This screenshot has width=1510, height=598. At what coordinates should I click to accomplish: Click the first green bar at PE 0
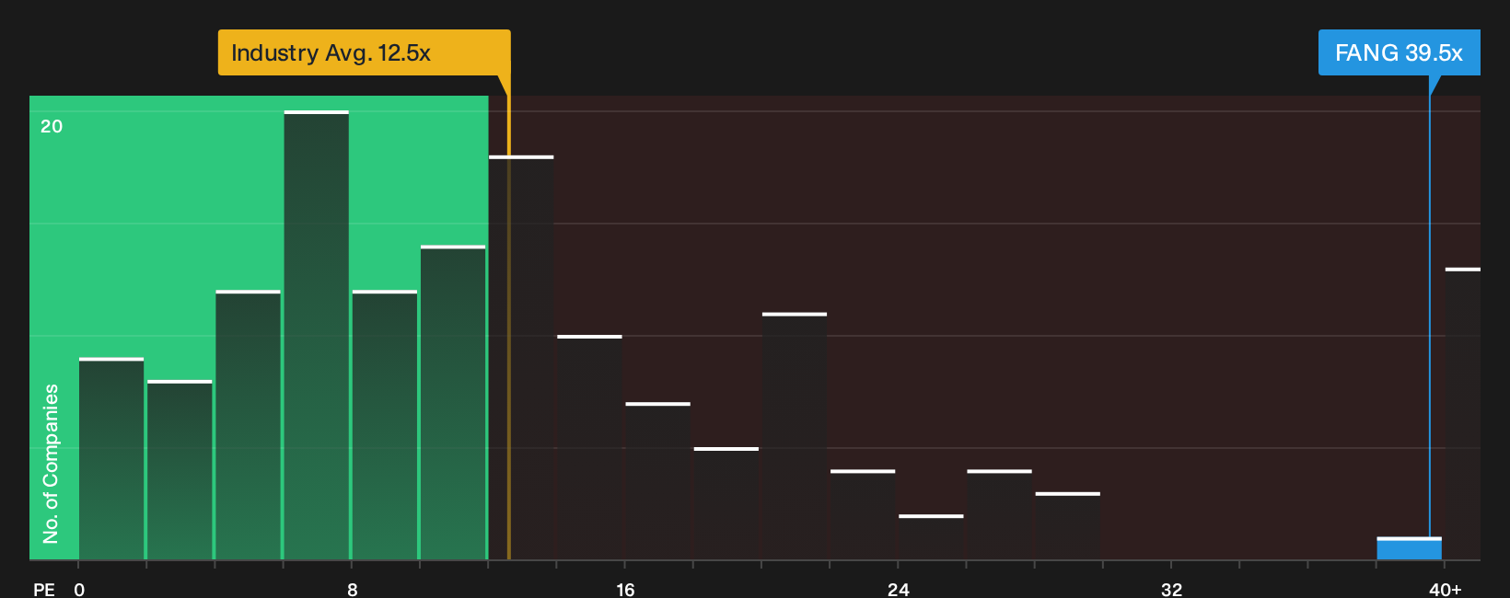(x=111, y=459)
